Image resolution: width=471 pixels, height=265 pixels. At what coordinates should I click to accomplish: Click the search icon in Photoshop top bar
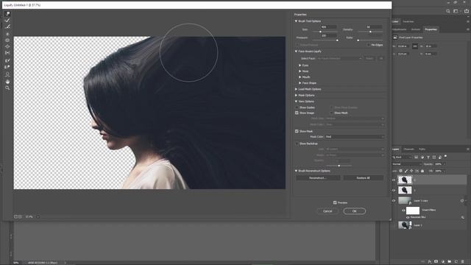(448, 11)
